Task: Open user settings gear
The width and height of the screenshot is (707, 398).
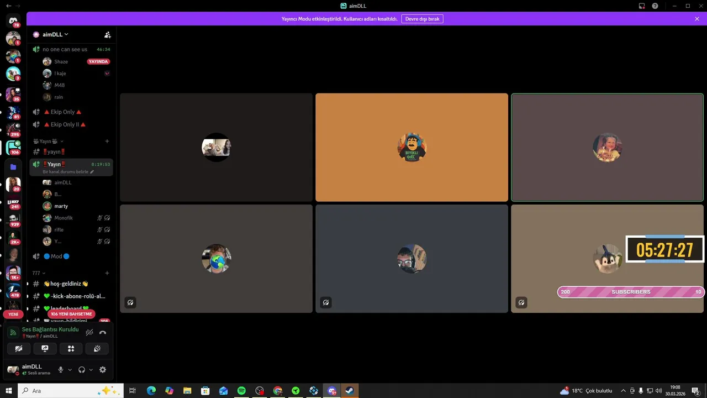Action: click(103, 369)
